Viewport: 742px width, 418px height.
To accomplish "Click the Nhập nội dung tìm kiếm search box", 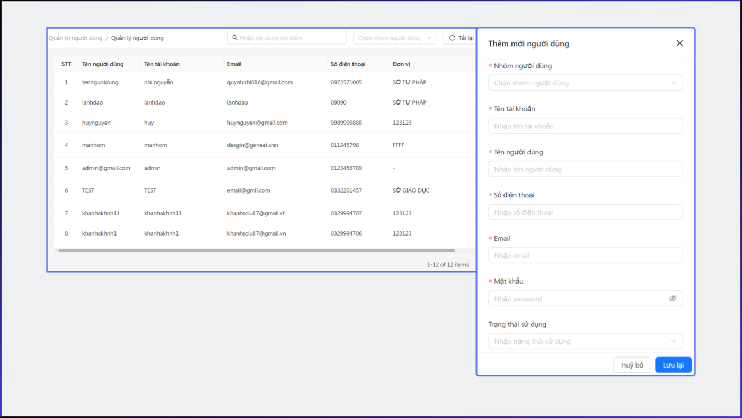I will (x=287, y=38).
